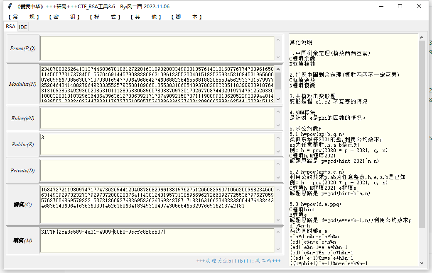Click the Modulus(N) label button
432x273 pixels.
pos(23,84)
